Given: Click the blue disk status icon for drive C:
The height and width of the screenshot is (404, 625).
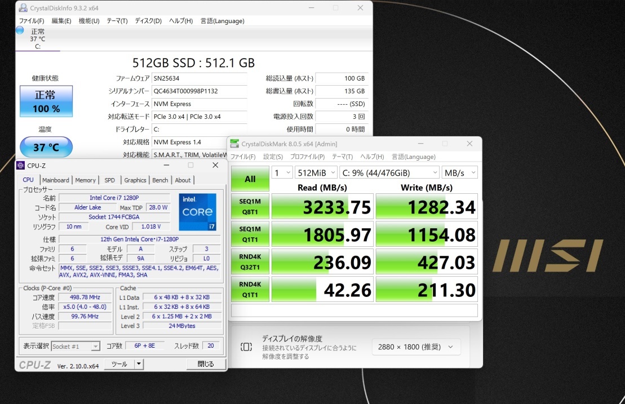Looking at the screenshot, I should (x=20, y=30).
